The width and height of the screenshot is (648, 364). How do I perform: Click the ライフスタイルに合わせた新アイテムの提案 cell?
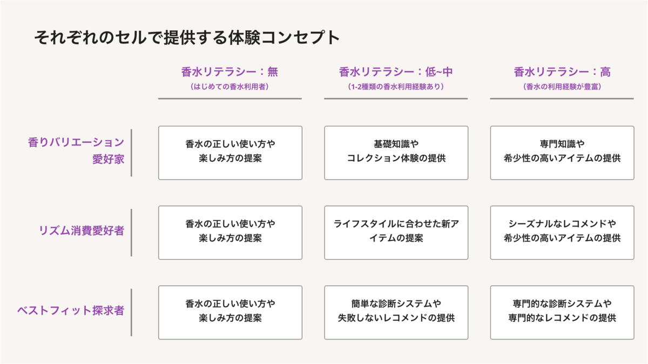click(396, 232)
